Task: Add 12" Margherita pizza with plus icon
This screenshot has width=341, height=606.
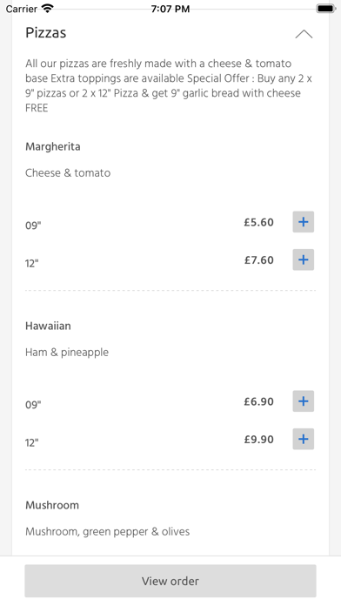Action: pyautogui.click(x=303, y=259)
